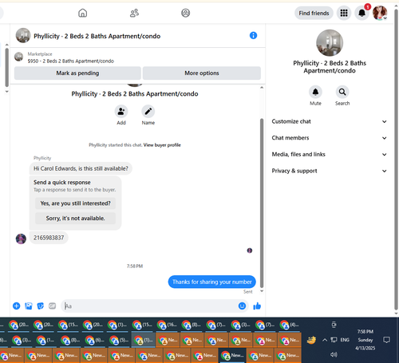Open Windows action center notifications icon
399x363 pixels.
[x=386, y=340]
